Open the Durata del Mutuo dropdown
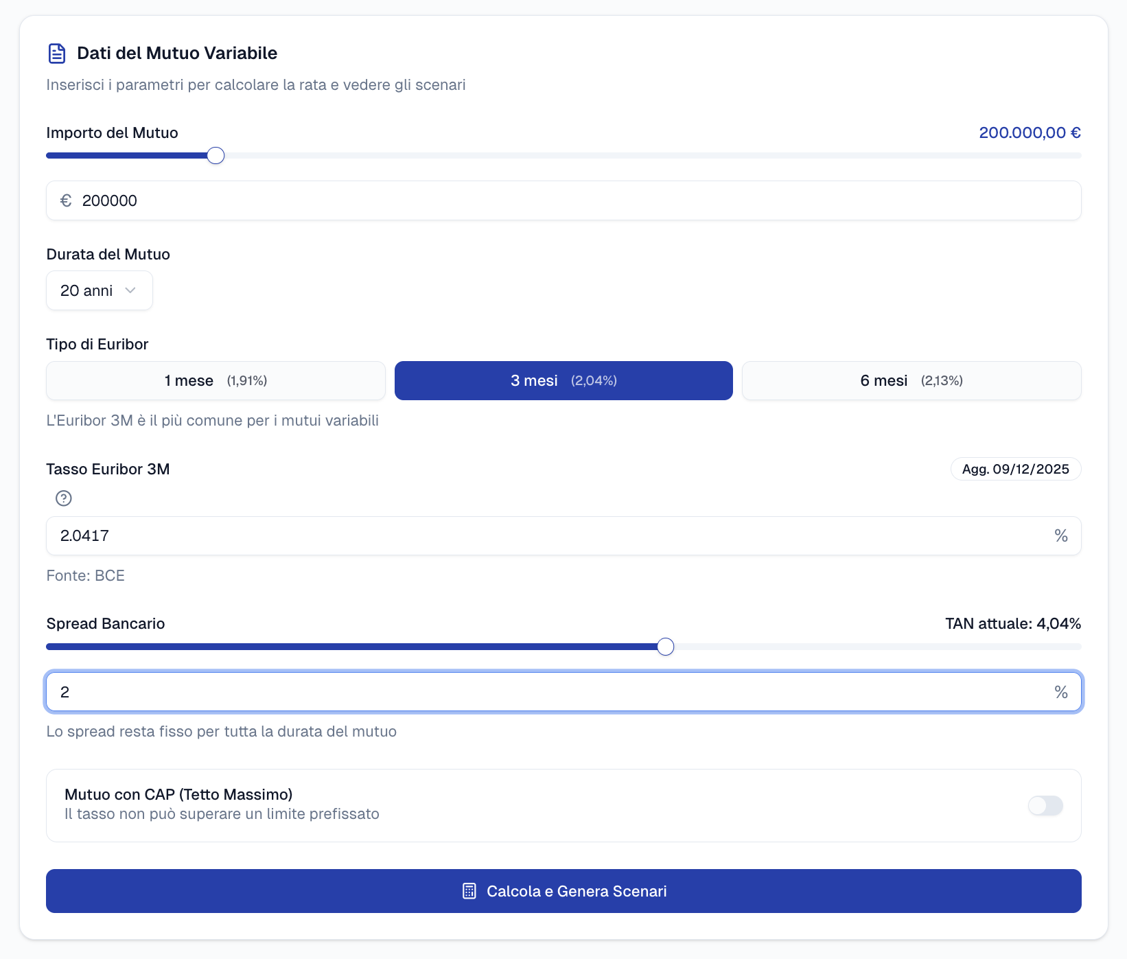This screenshot has height=959, width=1127. pyautogui.click(x=100, y=290)
